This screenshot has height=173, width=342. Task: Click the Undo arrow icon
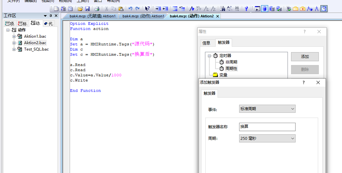[130, 9]
